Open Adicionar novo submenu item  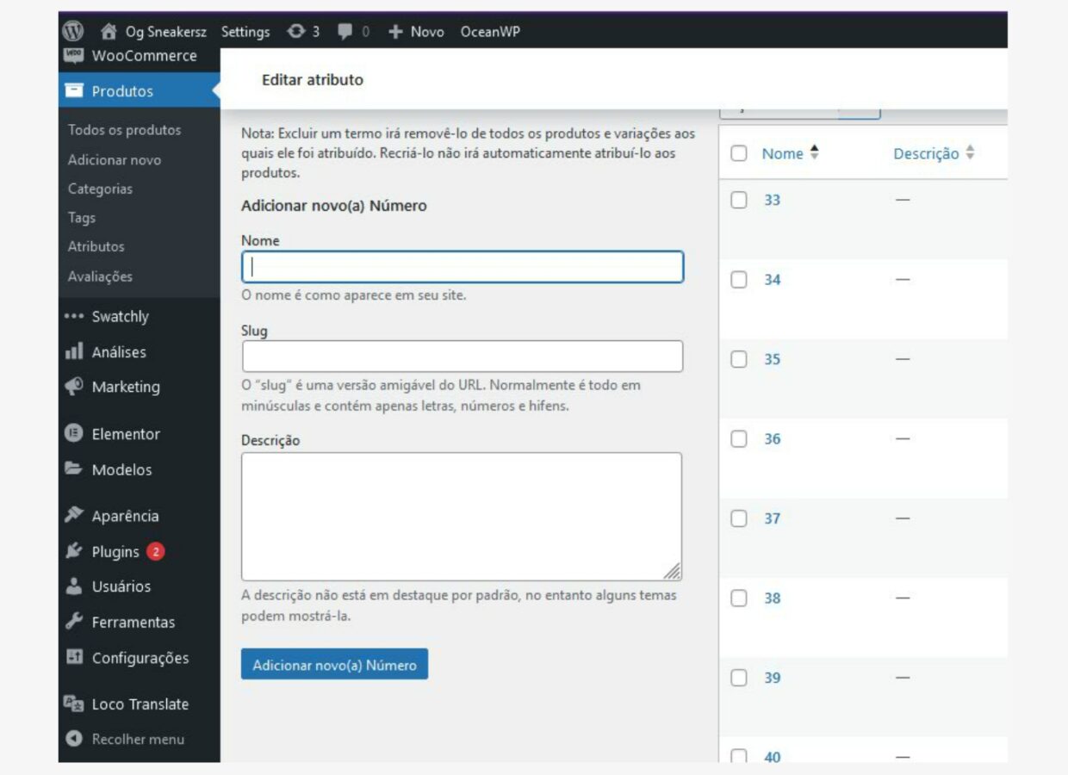(x=115, y=160)
